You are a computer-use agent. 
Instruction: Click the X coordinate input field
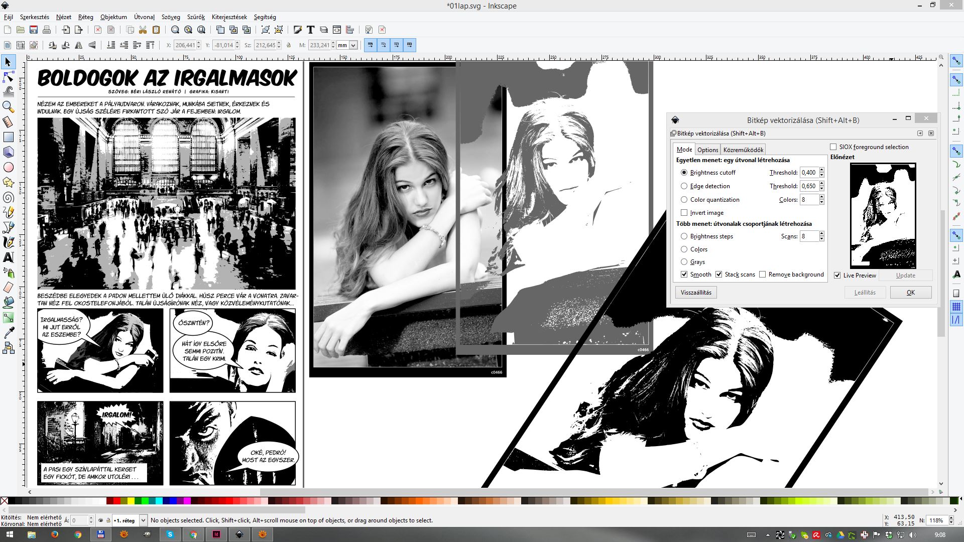[x=185, y=45]
